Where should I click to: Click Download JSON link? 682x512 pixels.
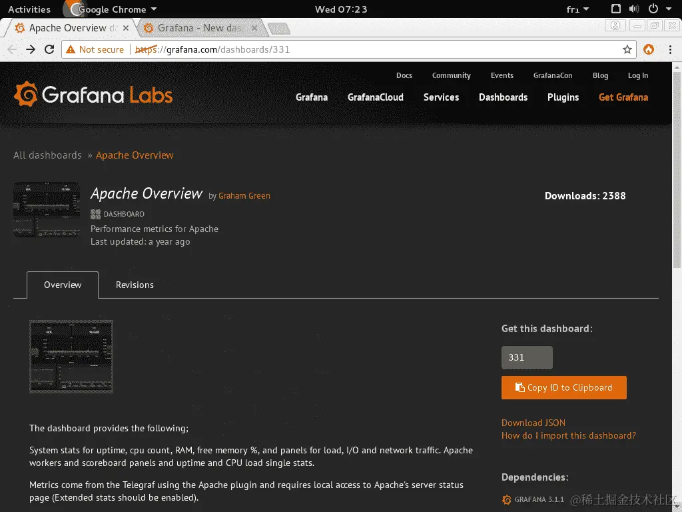pyautogui.click(x=533, y=423)
